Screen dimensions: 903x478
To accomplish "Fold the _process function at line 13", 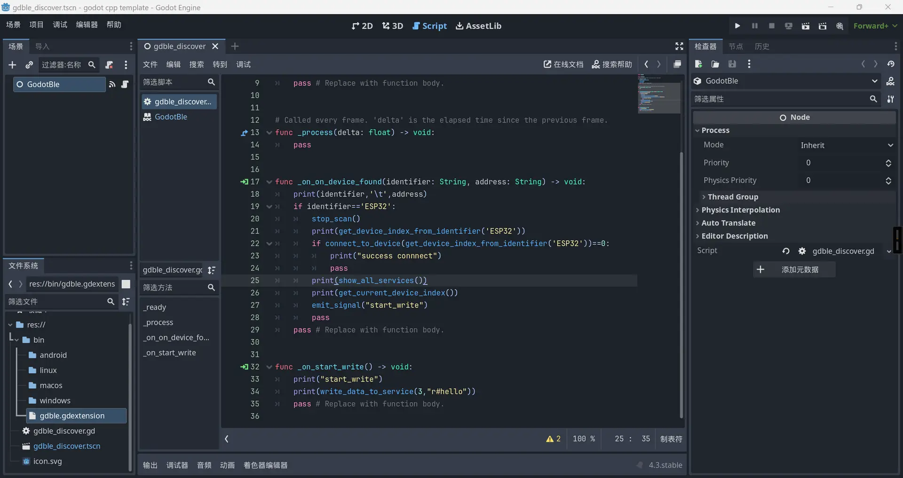I will pos(269,133).
